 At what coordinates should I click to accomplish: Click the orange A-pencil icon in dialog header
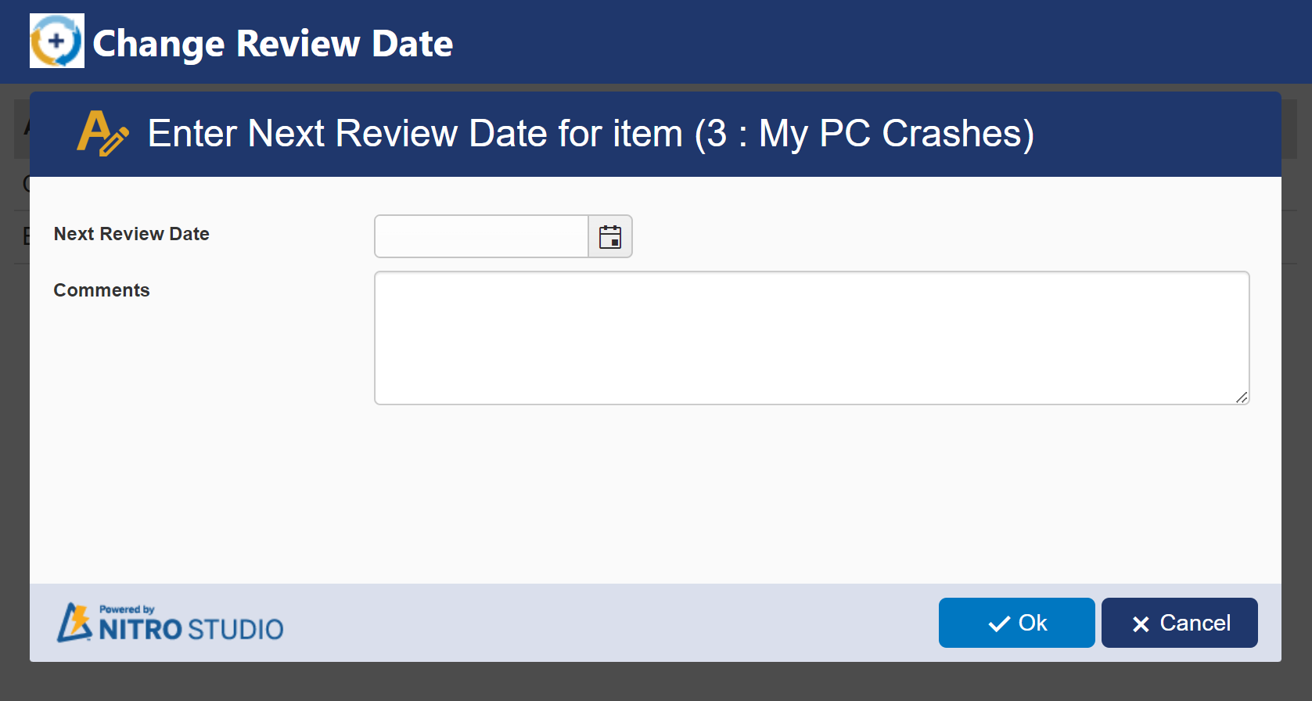coord(102,133)
